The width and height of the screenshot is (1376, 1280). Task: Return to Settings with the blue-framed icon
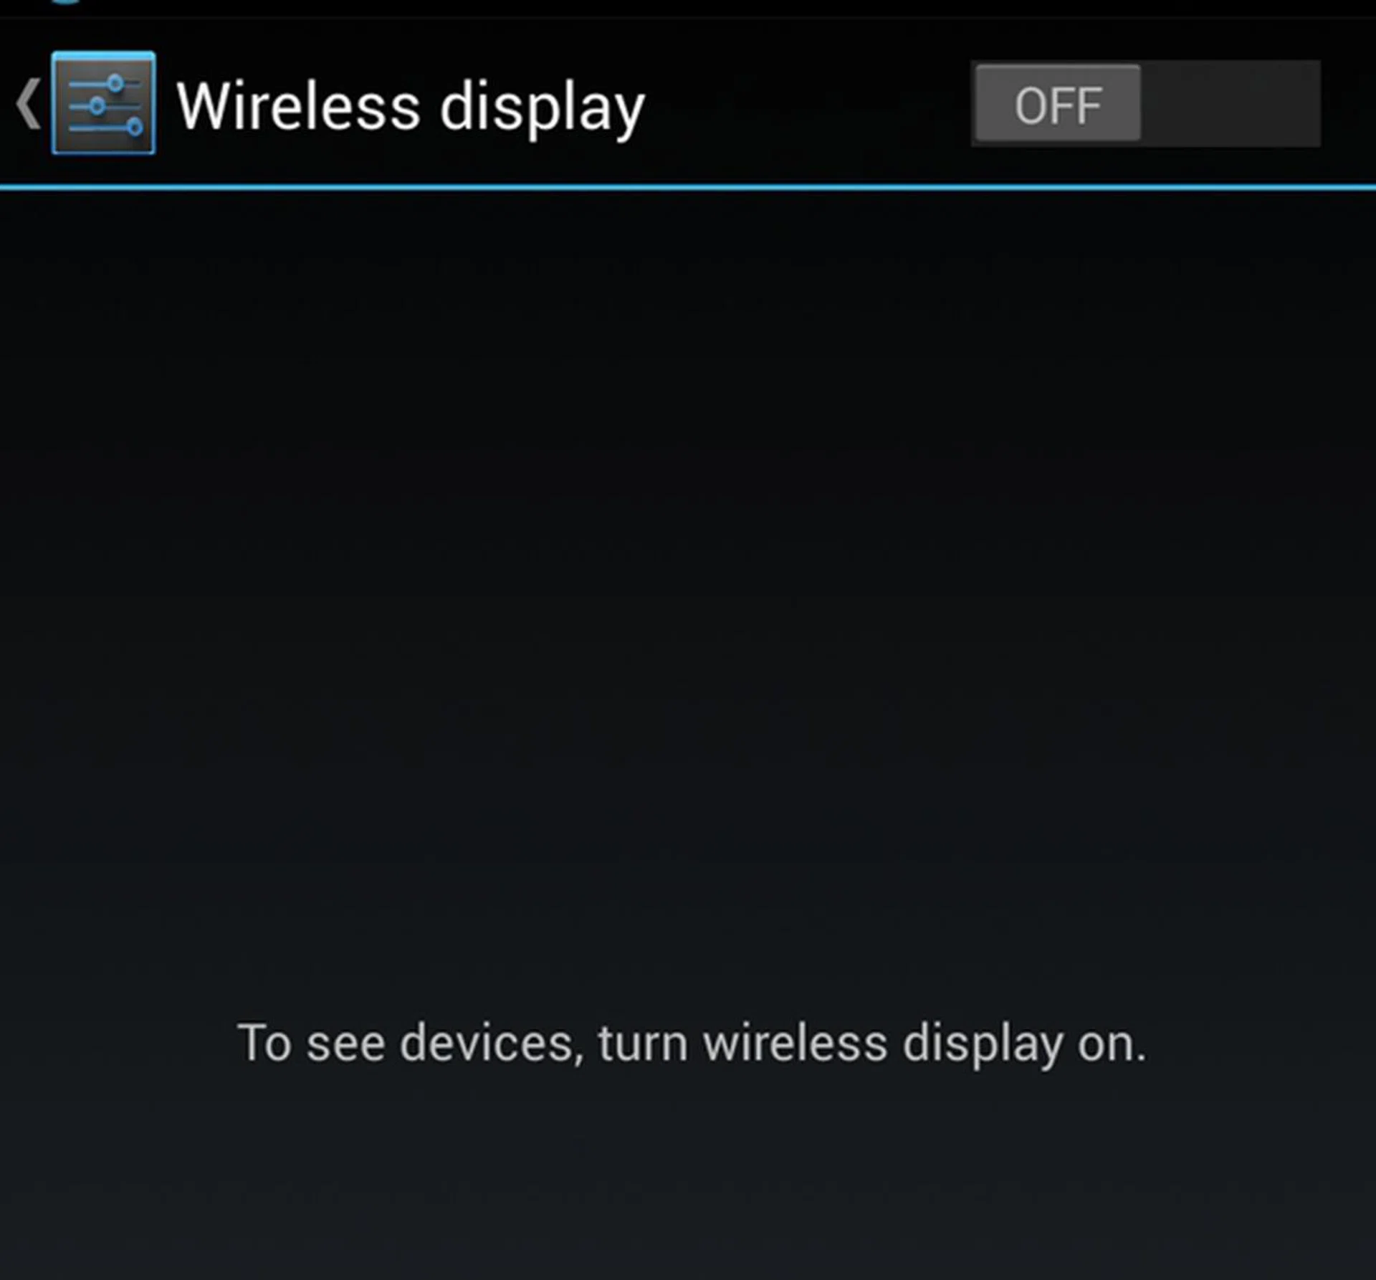pos(104,103)
